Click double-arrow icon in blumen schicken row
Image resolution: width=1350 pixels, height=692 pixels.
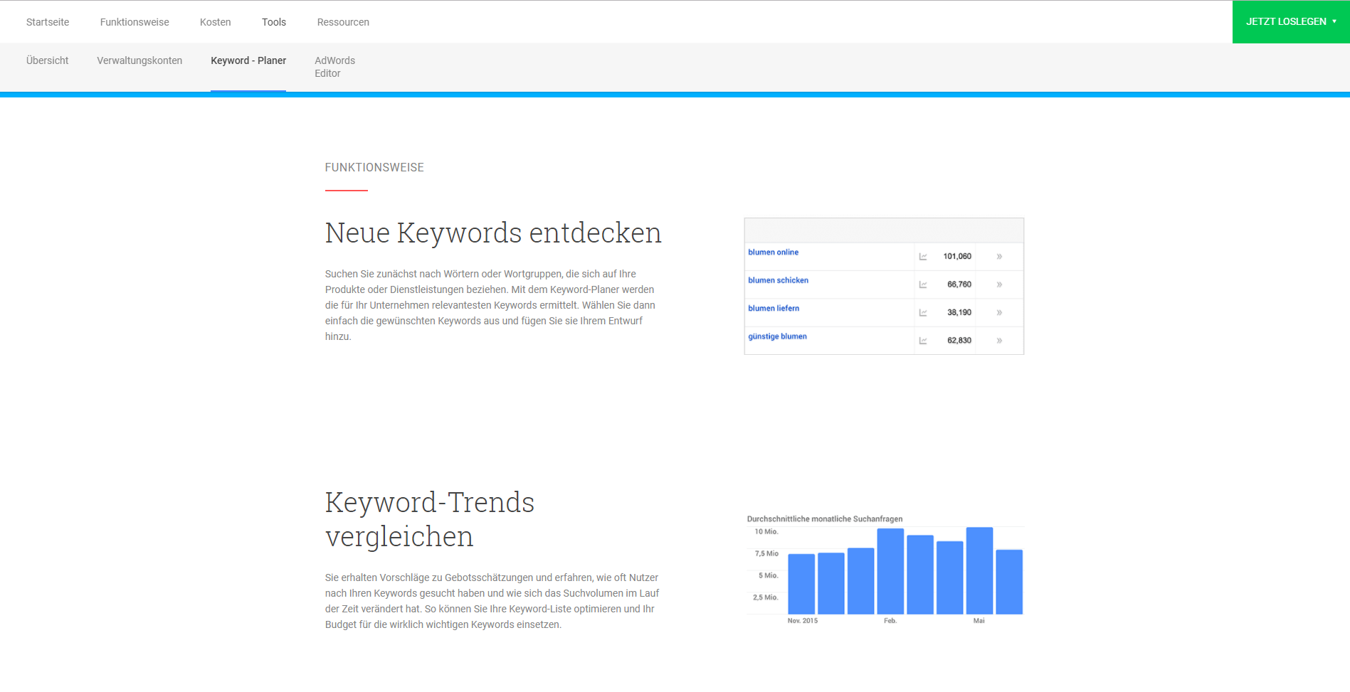coord(999,284)
